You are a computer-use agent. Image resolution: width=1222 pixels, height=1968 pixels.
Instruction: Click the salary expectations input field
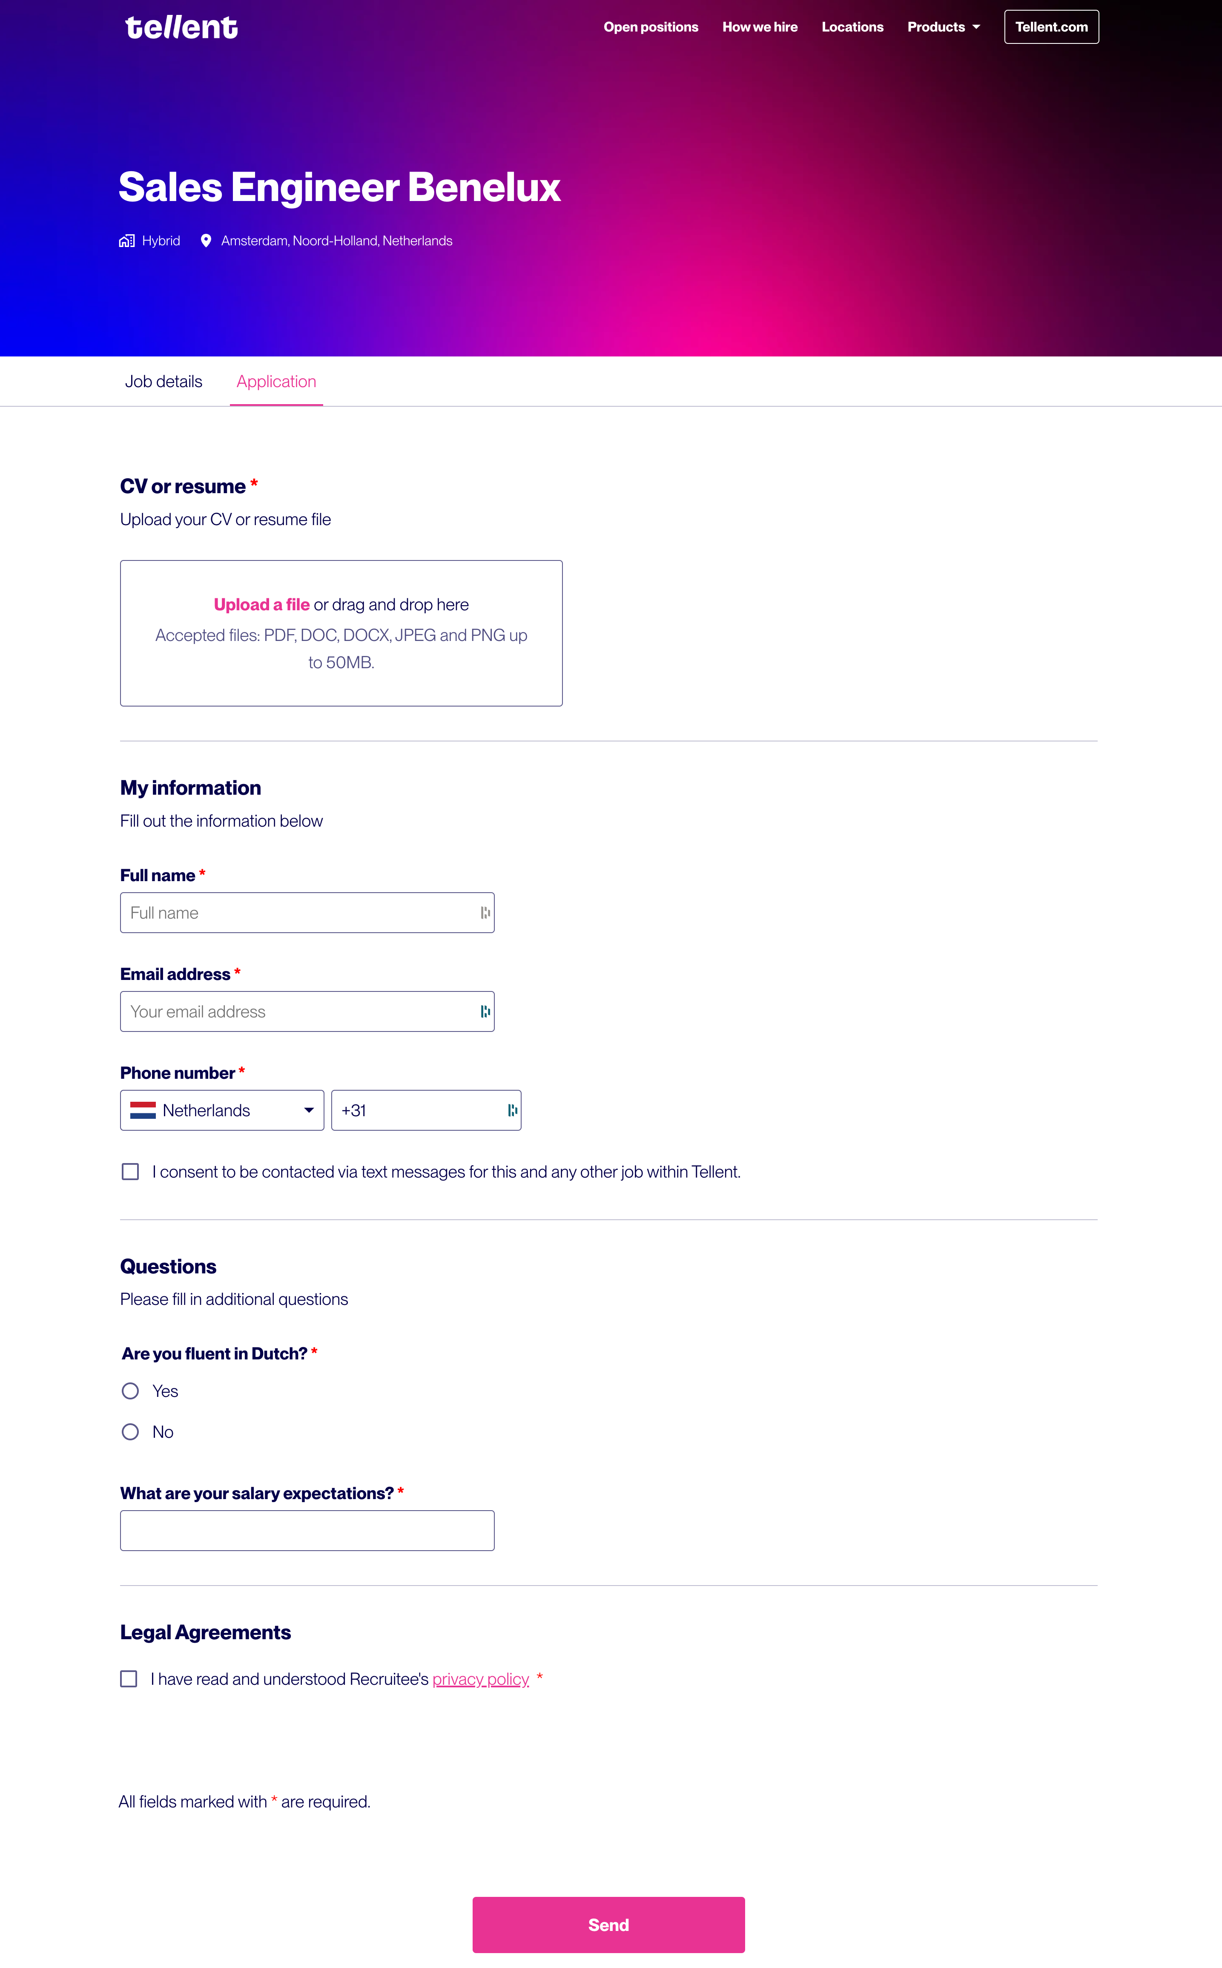click(x=307, y=1531)
